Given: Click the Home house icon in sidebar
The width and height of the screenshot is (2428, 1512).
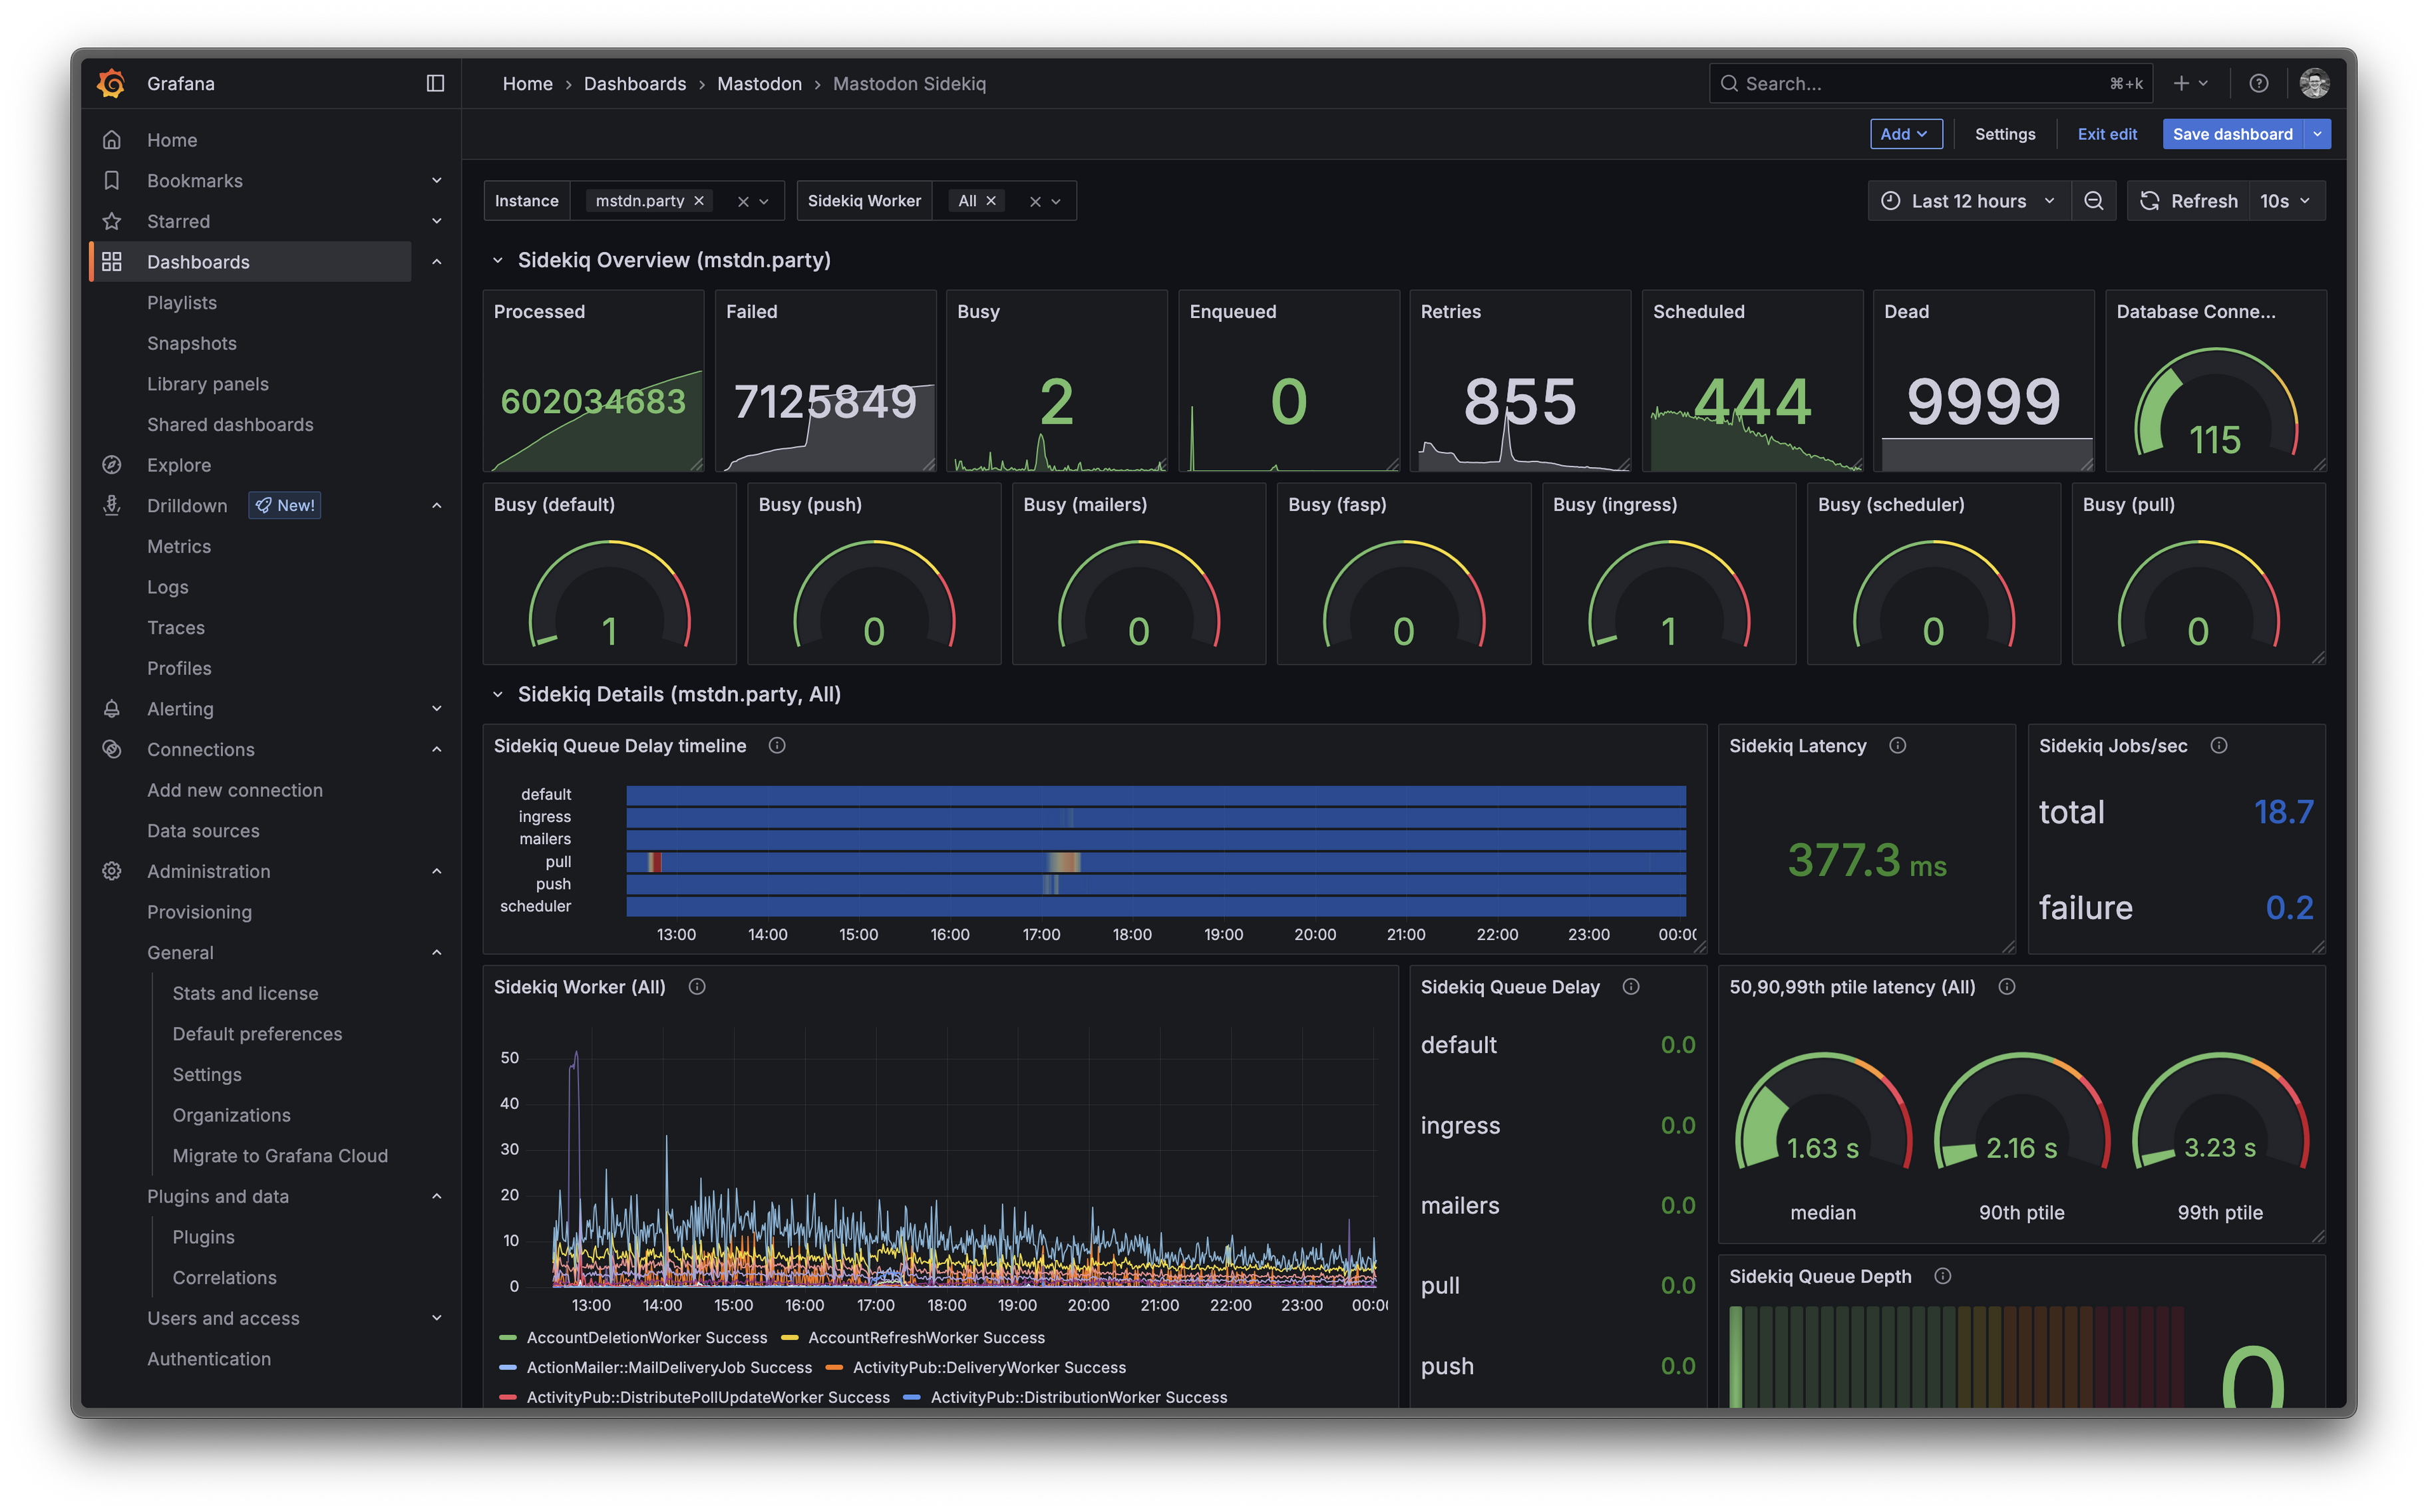Looking at the screenshot, I should (112, 140).
